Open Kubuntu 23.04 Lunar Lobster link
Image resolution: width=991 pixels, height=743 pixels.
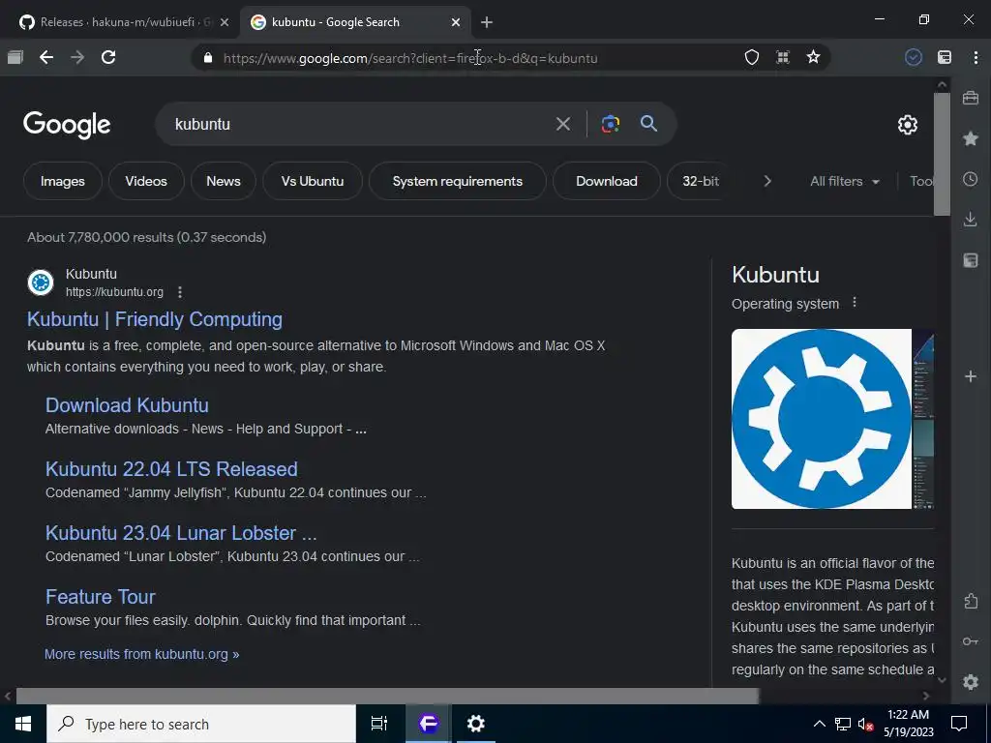click(x=181, y=533)
